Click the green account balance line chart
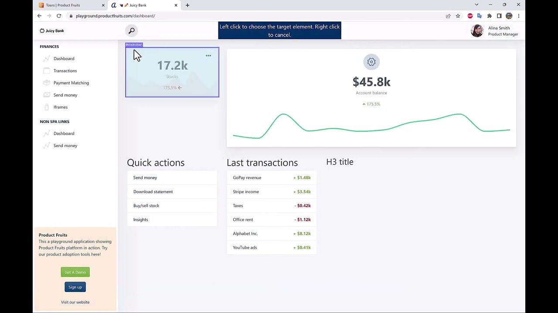Screen dimensions: 558x313 371,126
